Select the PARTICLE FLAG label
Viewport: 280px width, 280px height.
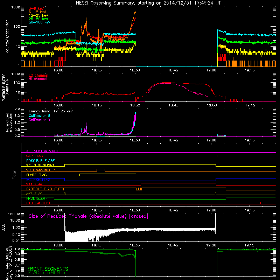(39, 189)
